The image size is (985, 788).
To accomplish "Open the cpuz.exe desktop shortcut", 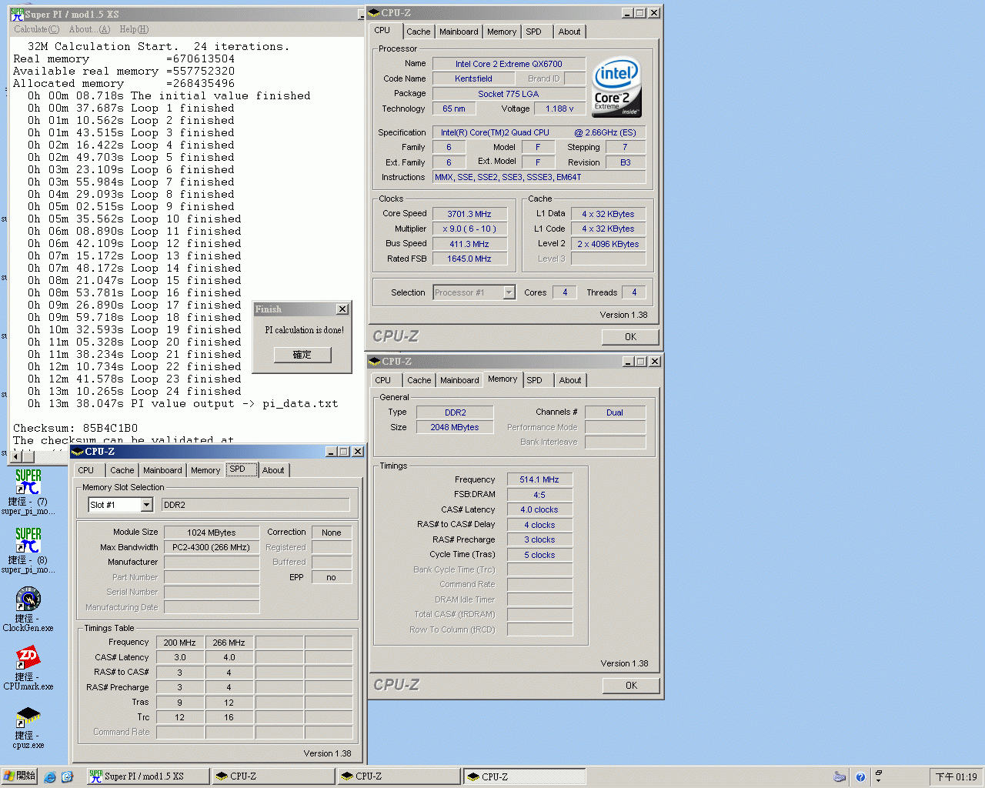I will tap(28, 726).
